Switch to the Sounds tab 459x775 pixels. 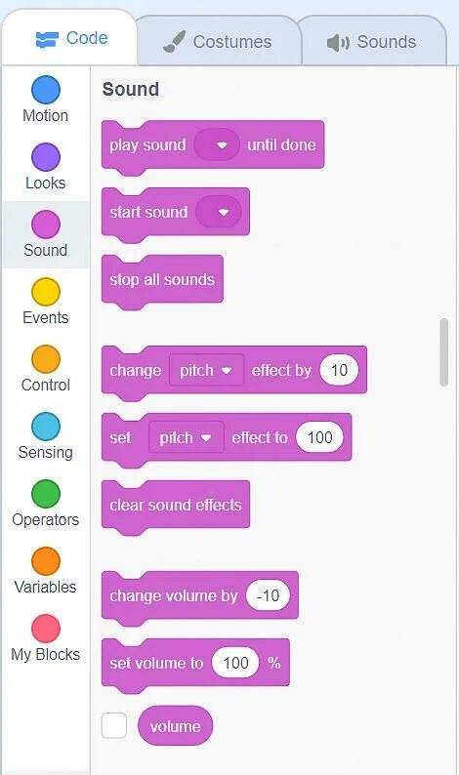[372, 42]
